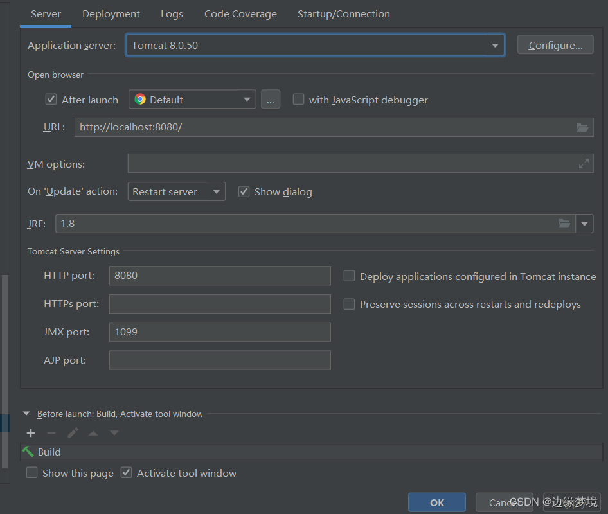Screen dimensions: 608x514
Task: Click the empty HTTPs port field
Action: [x=220, y=304]
